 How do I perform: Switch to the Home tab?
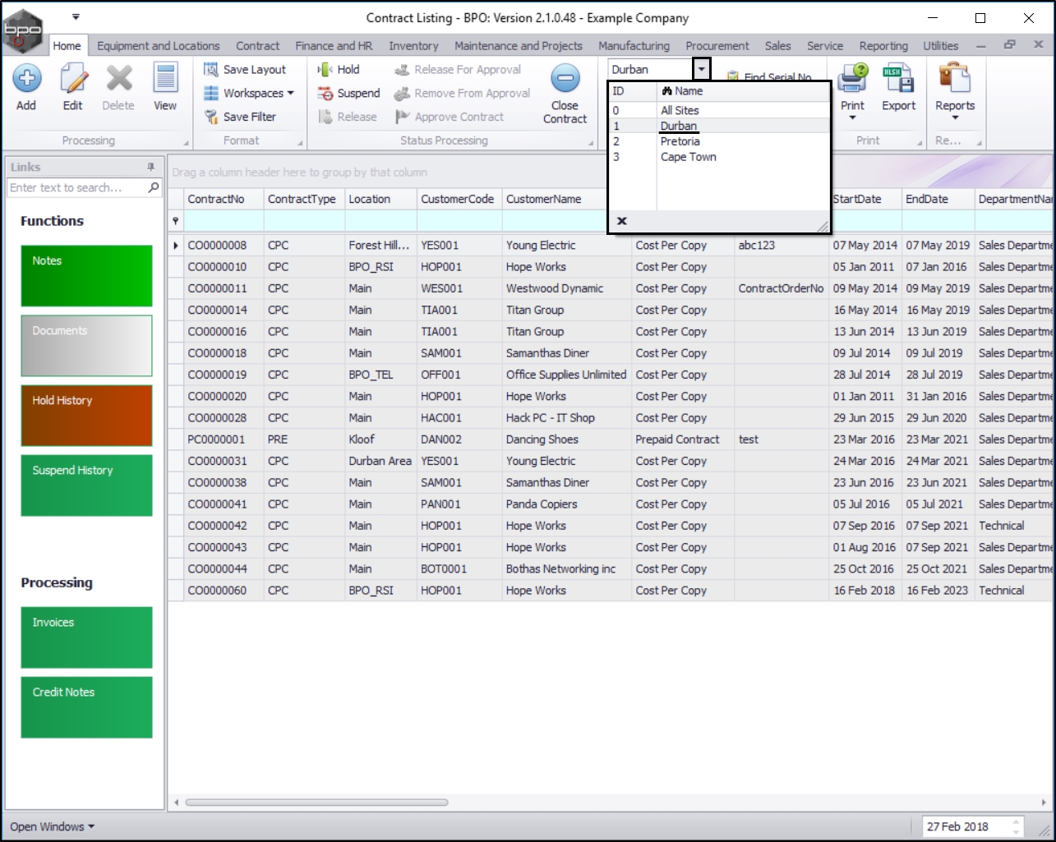67,46
